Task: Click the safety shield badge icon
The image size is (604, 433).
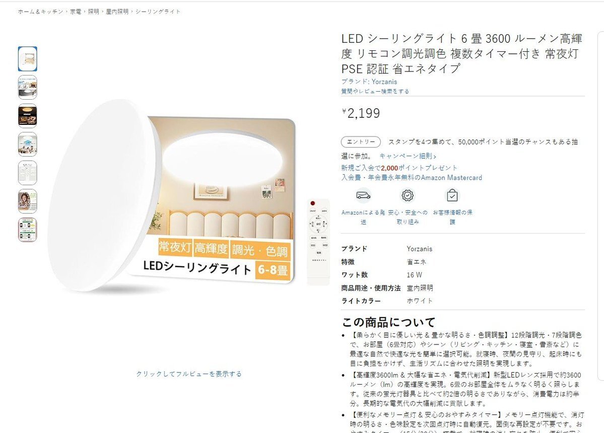Action: 408,195
